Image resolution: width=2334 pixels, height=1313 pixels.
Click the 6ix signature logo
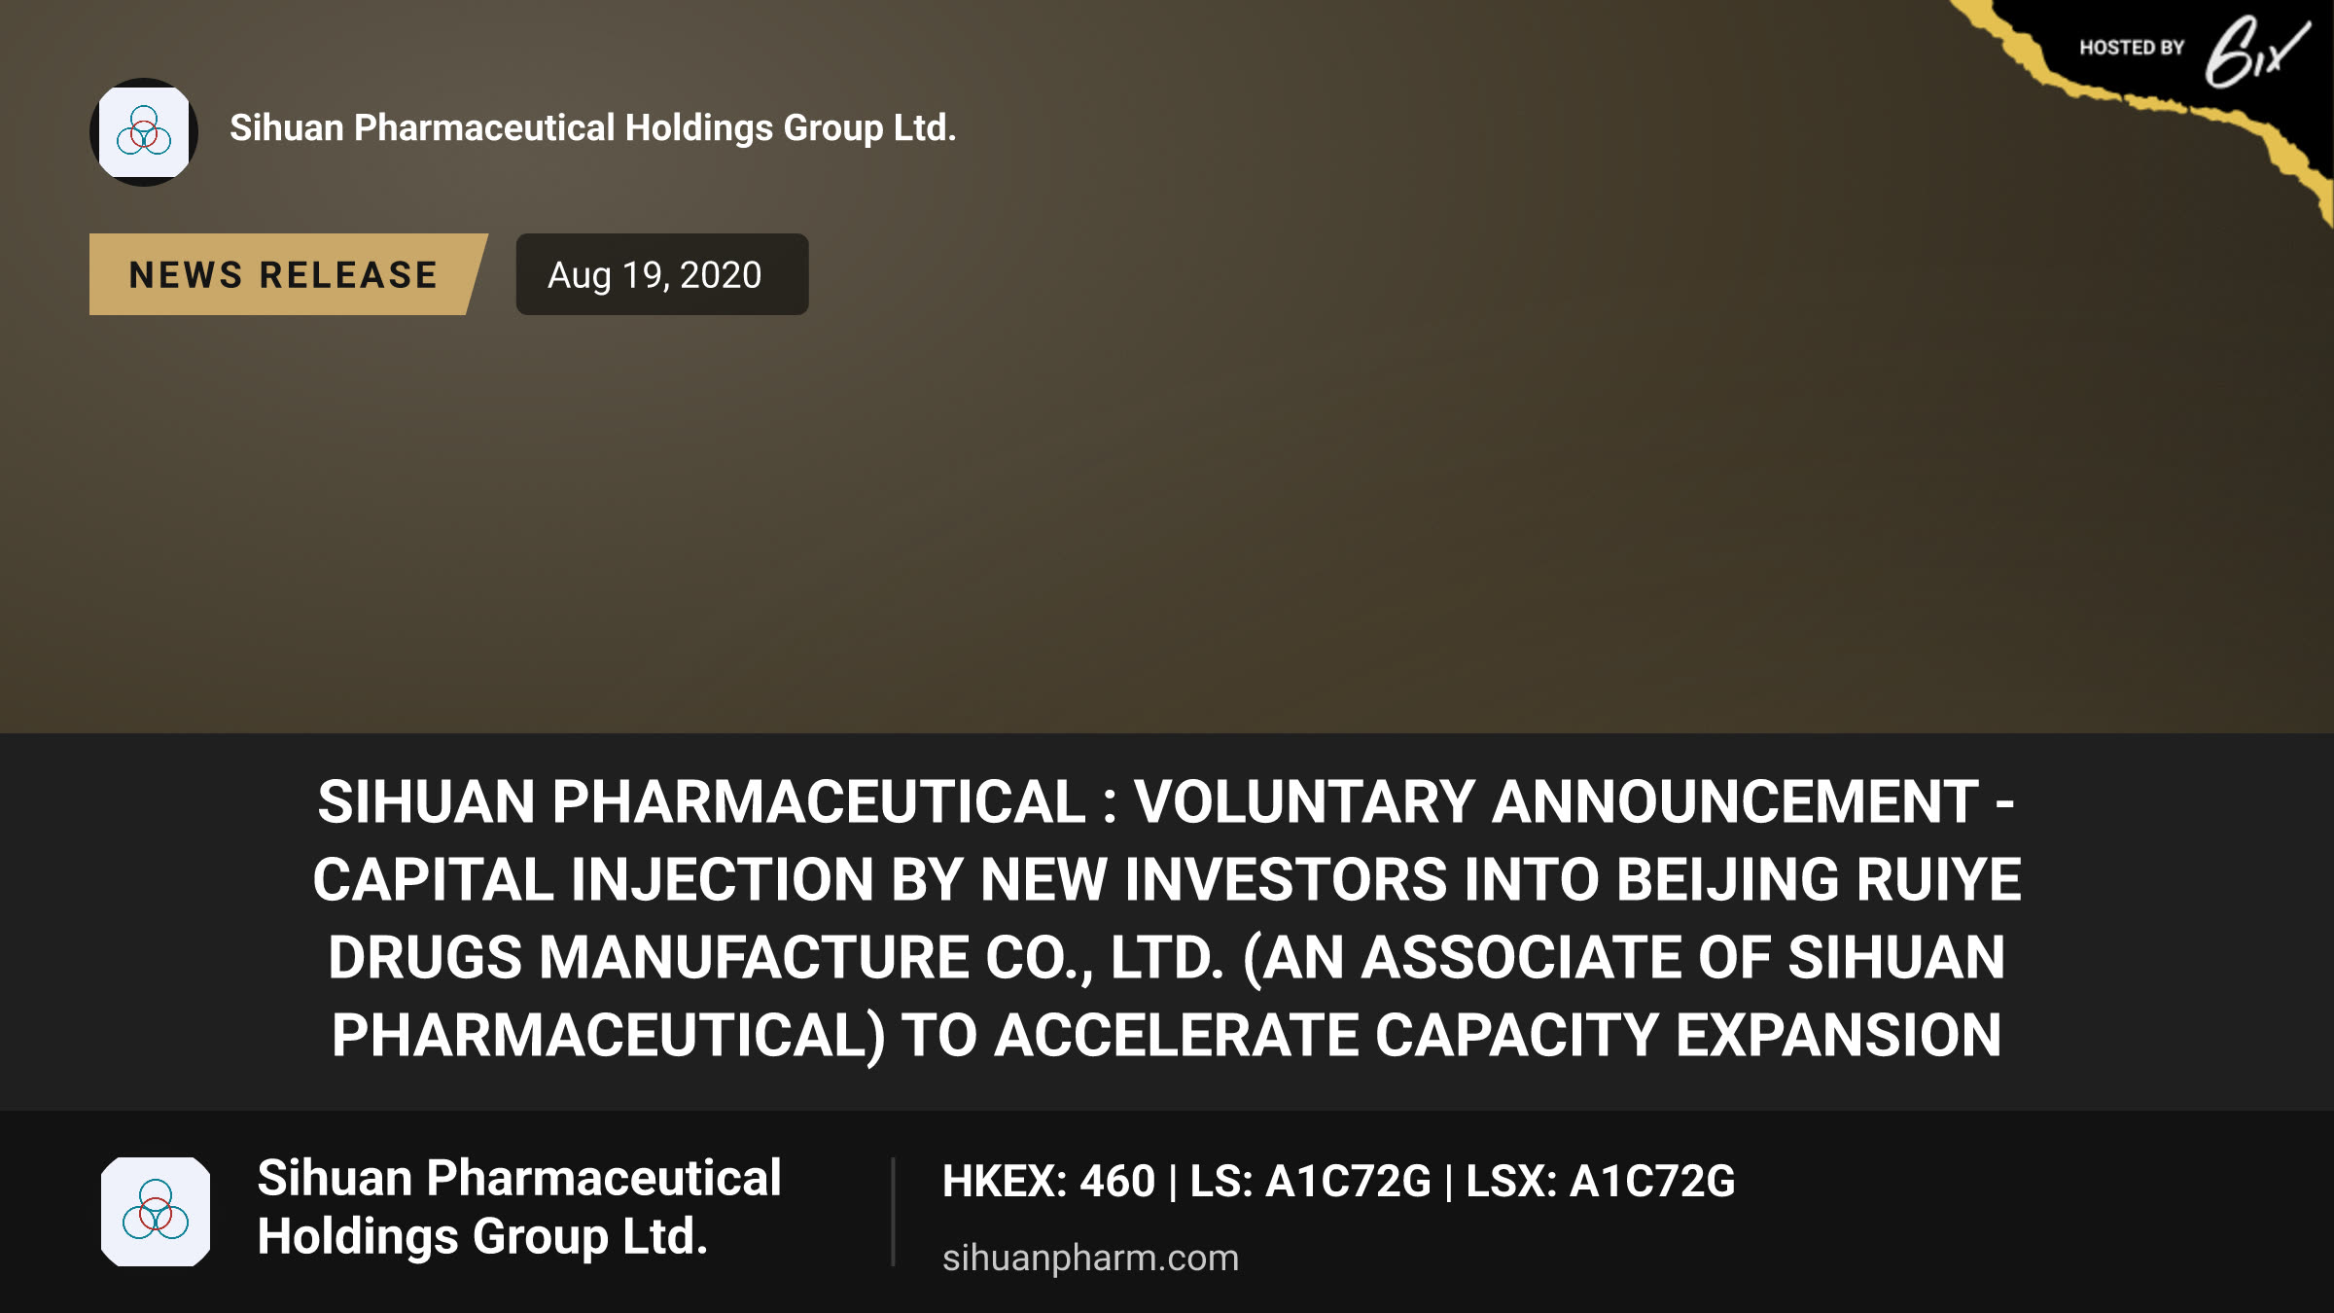2256,52
